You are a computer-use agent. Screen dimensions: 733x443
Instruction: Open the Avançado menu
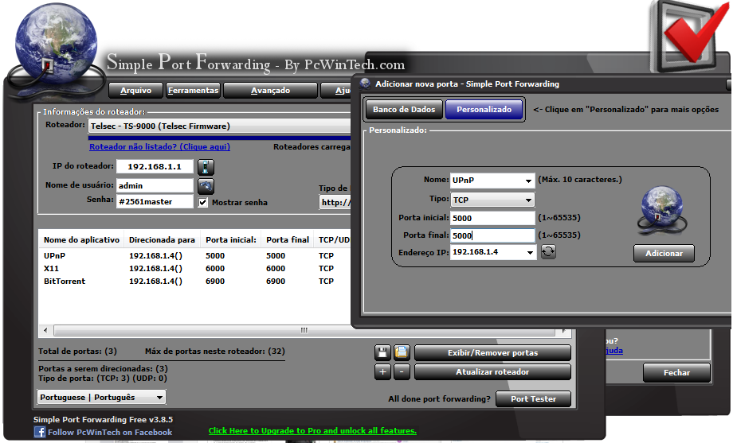pyautogui.click(x=270, y=91)
